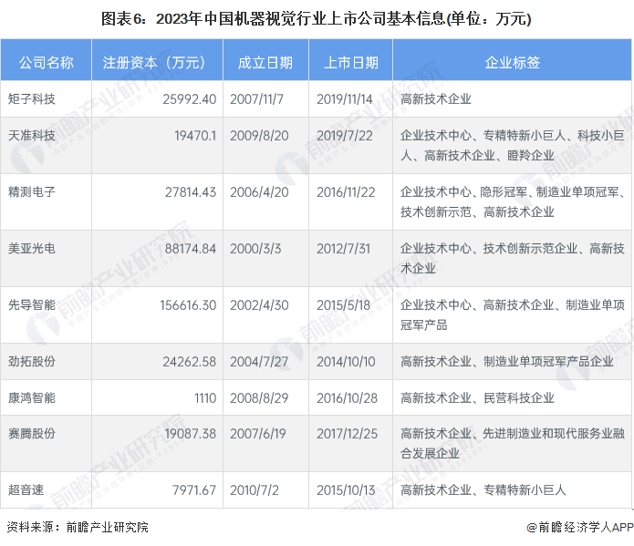Click the listing date 2019/11/14
This screenshot has width=634, height=546.
pos(345,99)
